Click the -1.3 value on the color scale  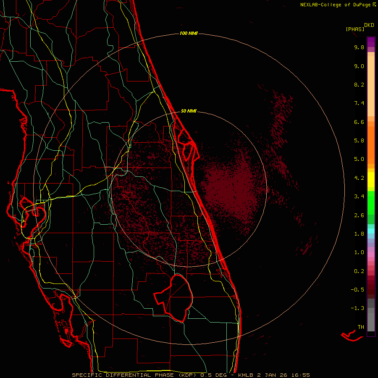tap(357, 308)
